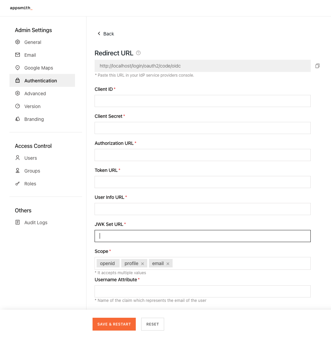Click the Reset button
331x338 pixels.
point(153,324)
